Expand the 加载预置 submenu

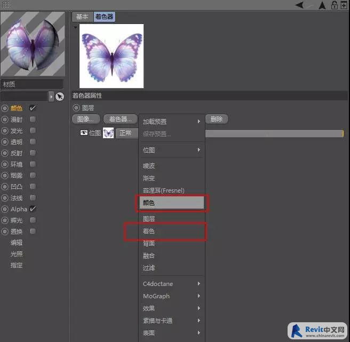click(171, 122)
